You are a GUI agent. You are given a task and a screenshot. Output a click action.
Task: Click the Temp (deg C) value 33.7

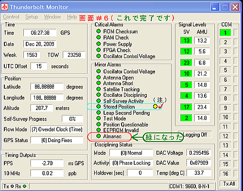pos(199,173)
